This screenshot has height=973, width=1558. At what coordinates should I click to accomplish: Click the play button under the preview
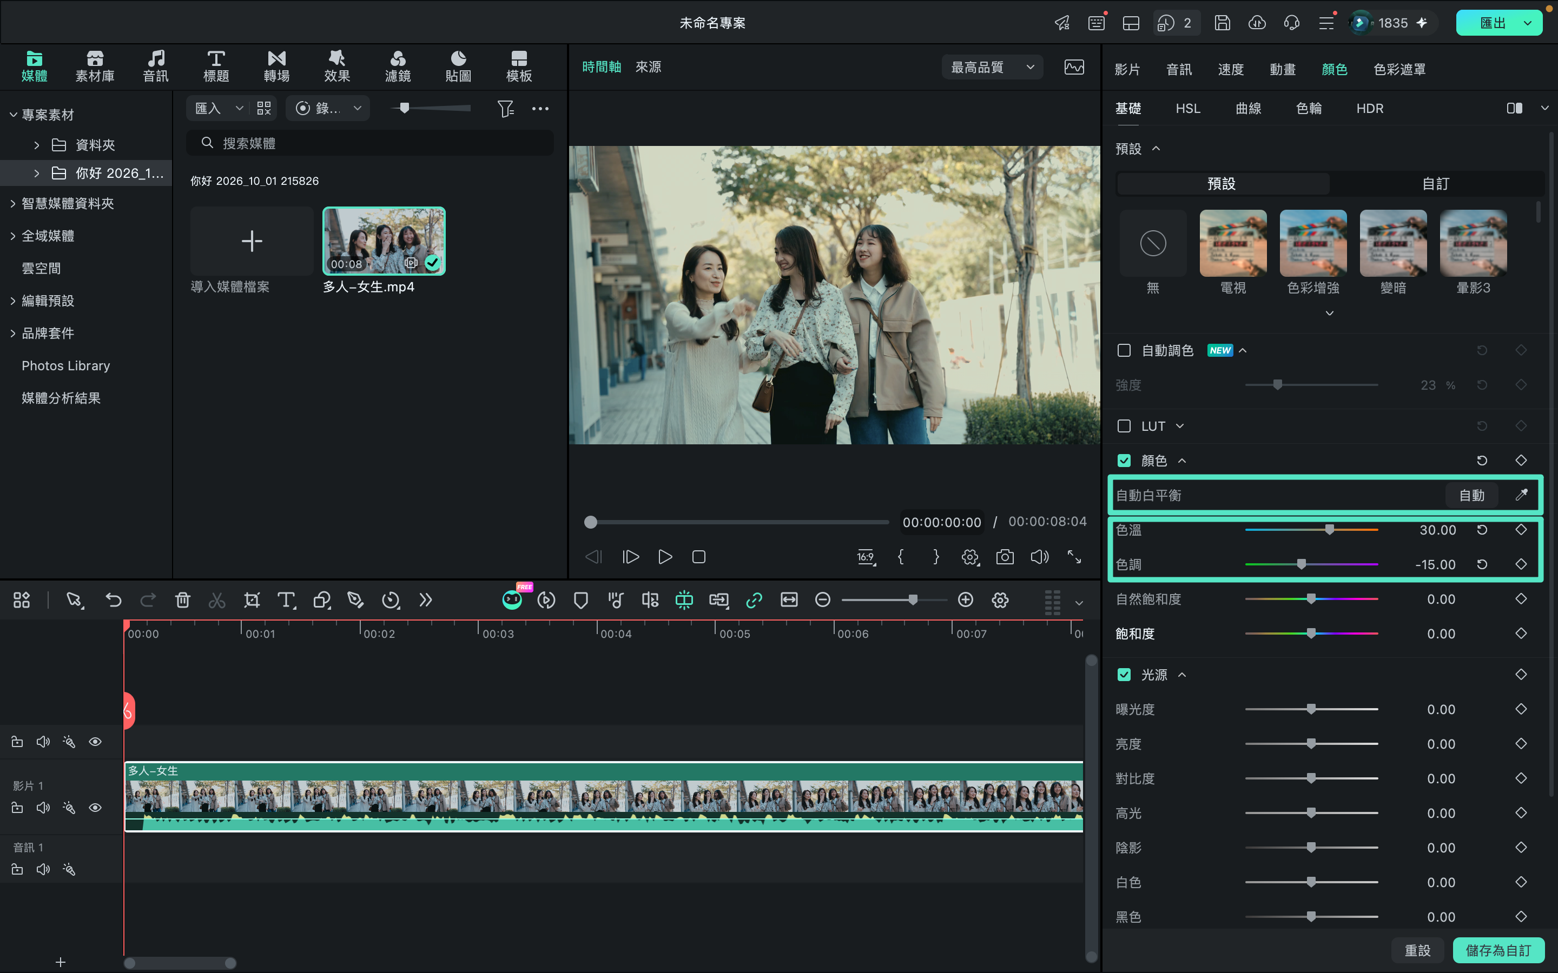pos(665,557)
